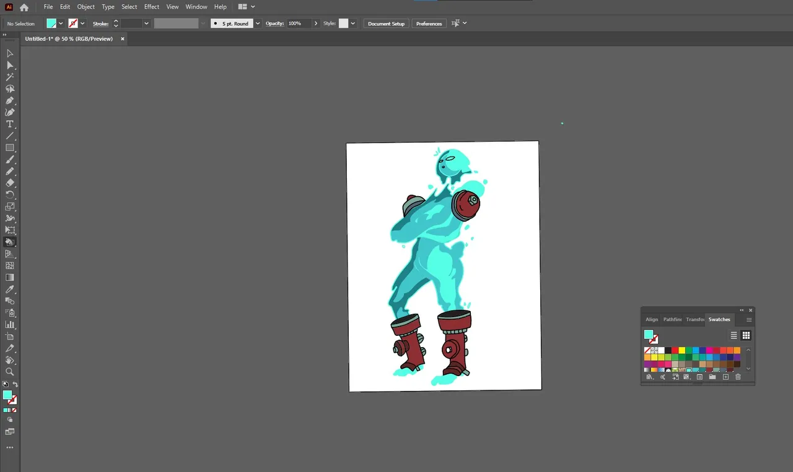Select the Selection tool arrow

click(x=10, y=53)
